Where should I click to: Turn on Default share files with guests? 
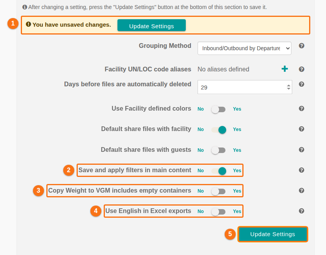point(218,150)
